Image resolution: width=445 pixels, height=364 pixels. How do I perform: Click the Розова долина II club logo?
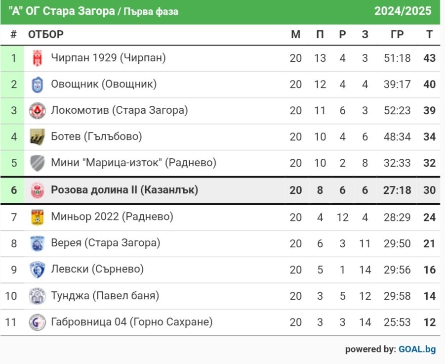click(x=37, y=190)
